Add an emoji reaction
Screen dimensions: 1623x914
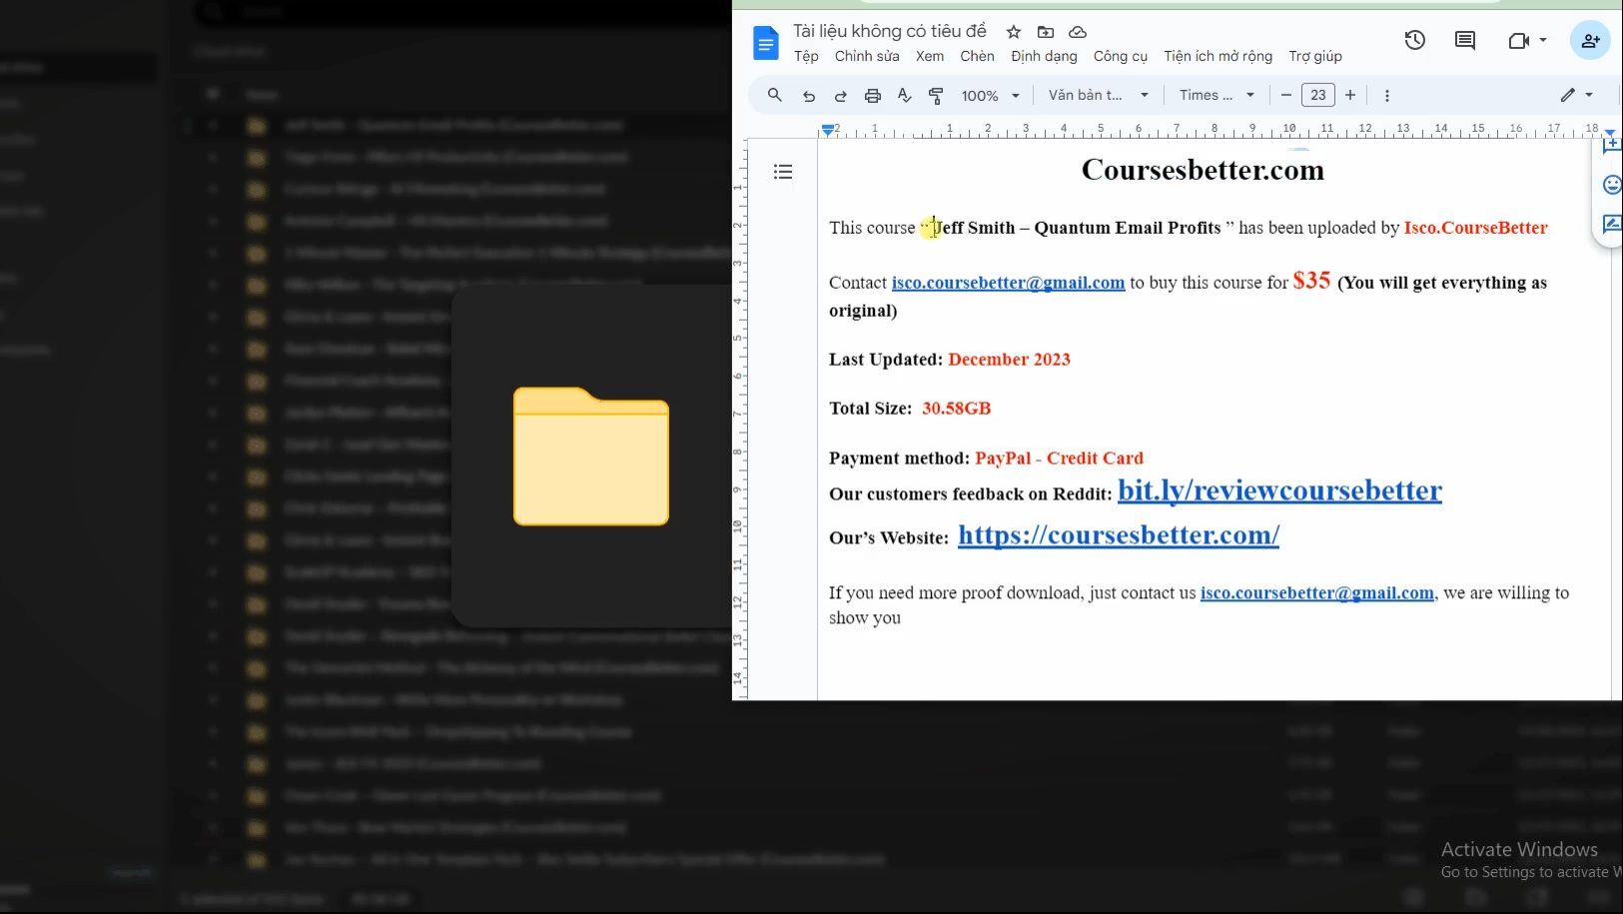1611,185
